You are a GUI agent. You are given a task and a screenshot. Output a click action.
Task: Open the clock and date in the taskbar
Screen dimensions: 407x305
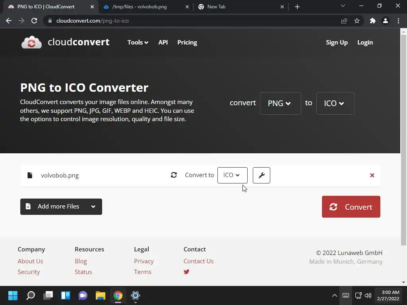(x=388, y=295)
